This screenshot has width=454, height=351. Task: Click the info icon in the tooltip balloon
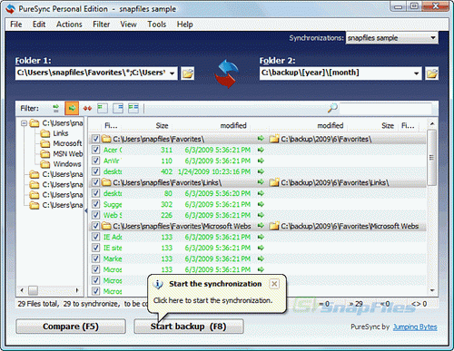point(158,284)
